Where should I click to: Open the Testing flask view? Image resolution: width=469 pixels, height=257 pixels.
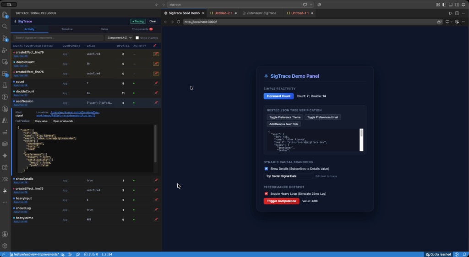[5, 85]
